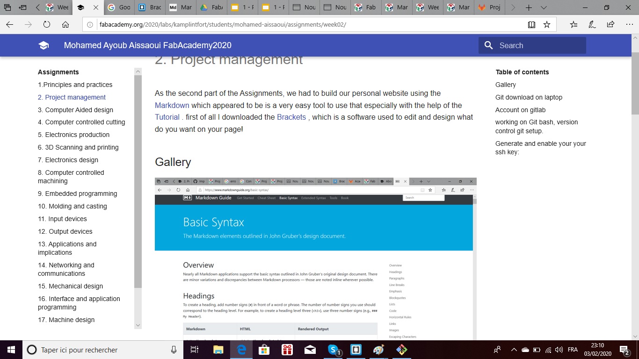Switch to the Markdown Guide tab

pyautogui.click(x=181, y=8)
